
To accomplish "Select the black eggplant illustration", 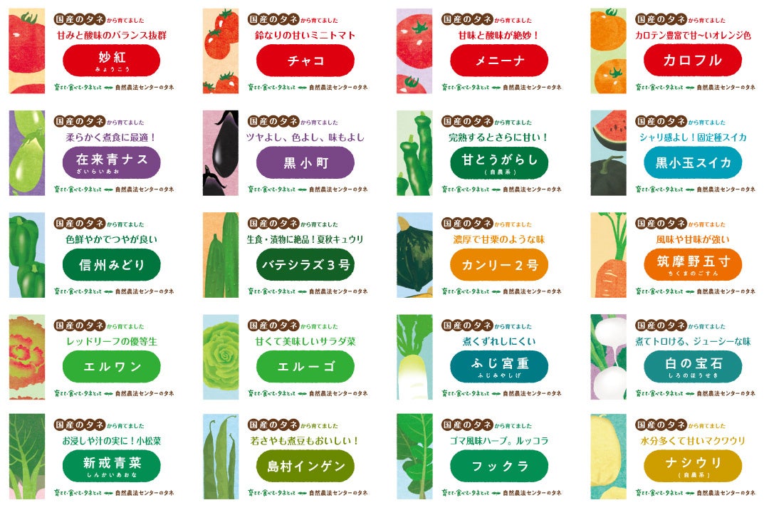I will tap(221, 153).
